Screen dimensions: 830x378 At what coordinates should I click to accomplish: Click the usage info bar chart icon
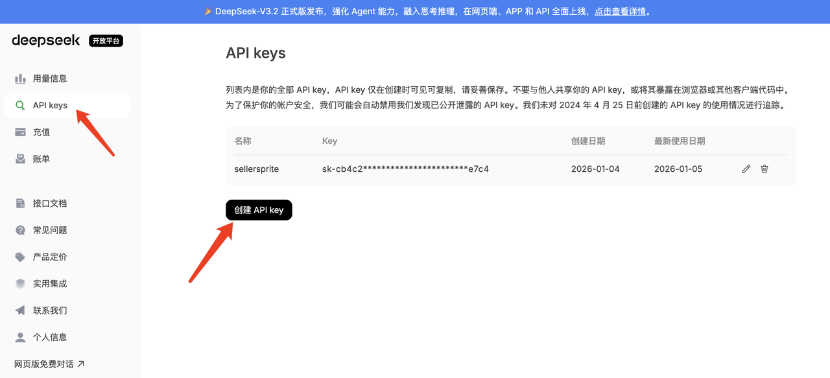point(20,78)
